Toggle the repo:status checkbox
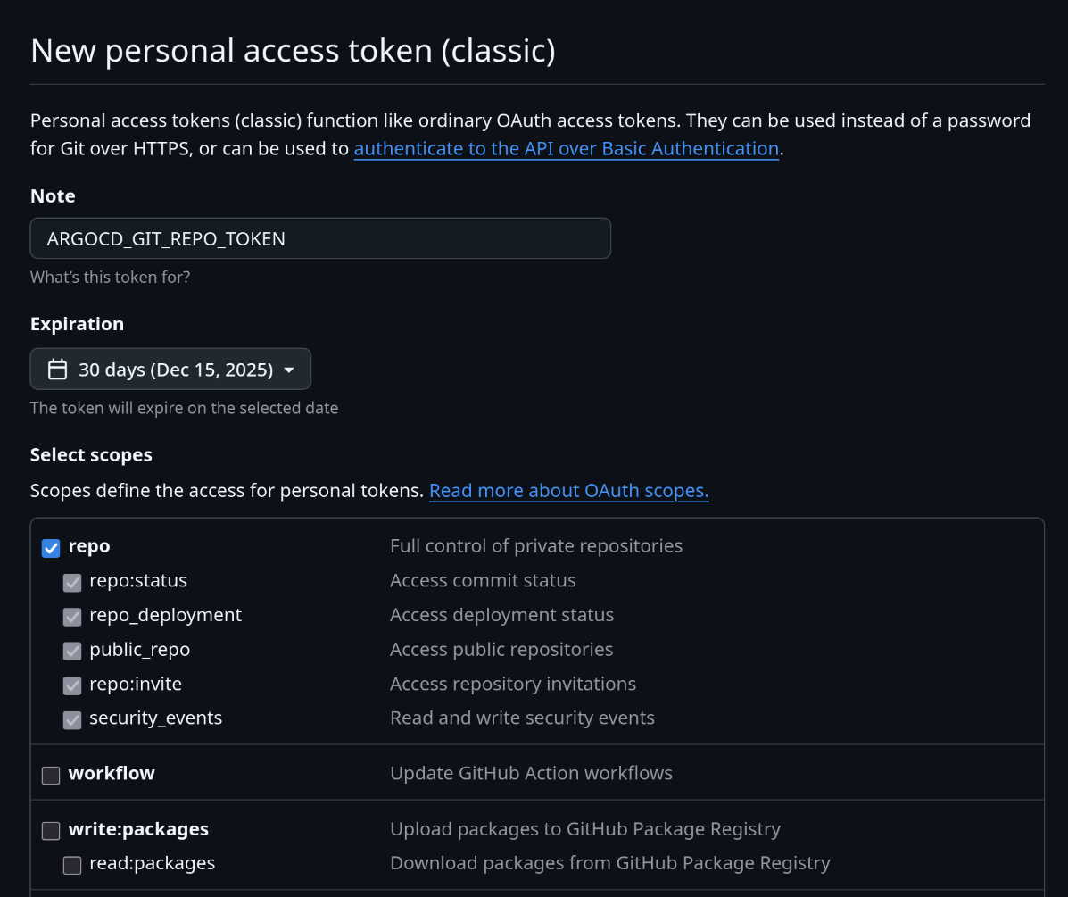 click(72, 583)
